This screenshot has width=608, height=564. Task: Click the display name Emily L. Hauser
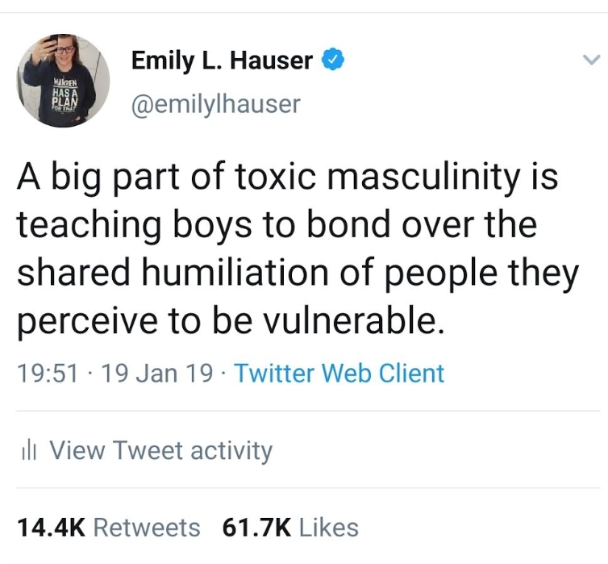click(x=222, y=61)
